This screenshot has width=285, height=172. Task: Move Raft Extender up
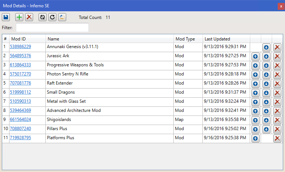[255, 84]
